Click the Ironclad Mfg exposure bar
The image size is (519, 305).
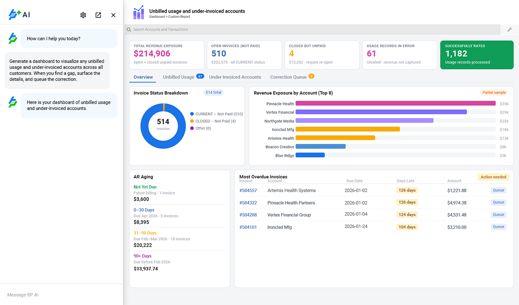pos(348,129)
